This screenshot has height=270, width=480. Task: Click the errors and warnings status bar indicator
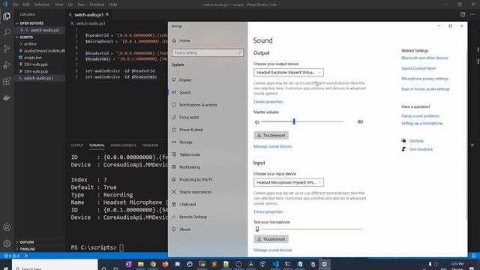tap(12, 256)
